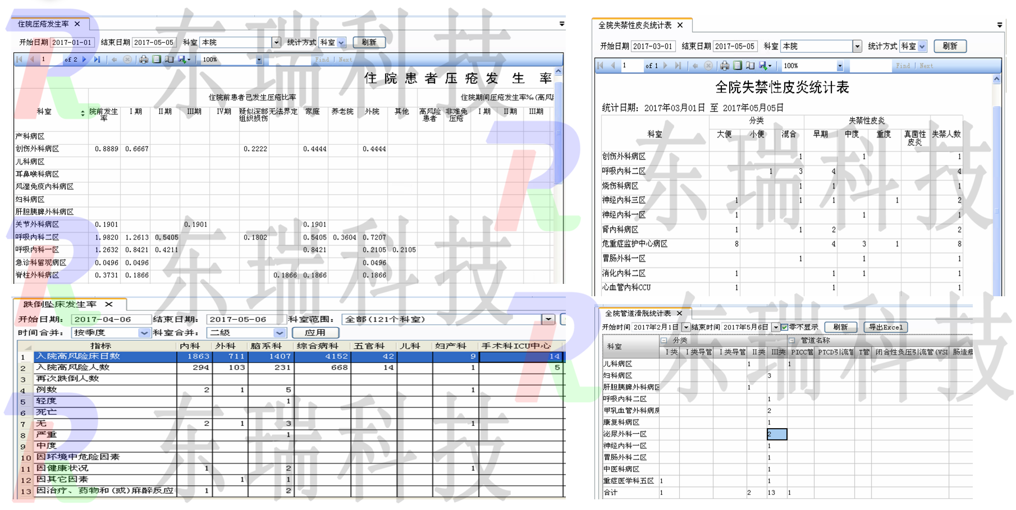This screenshot has width=1016, height=510.
Task: Click 开始日期 field in falls panel
Action: [x=111, y=319]
